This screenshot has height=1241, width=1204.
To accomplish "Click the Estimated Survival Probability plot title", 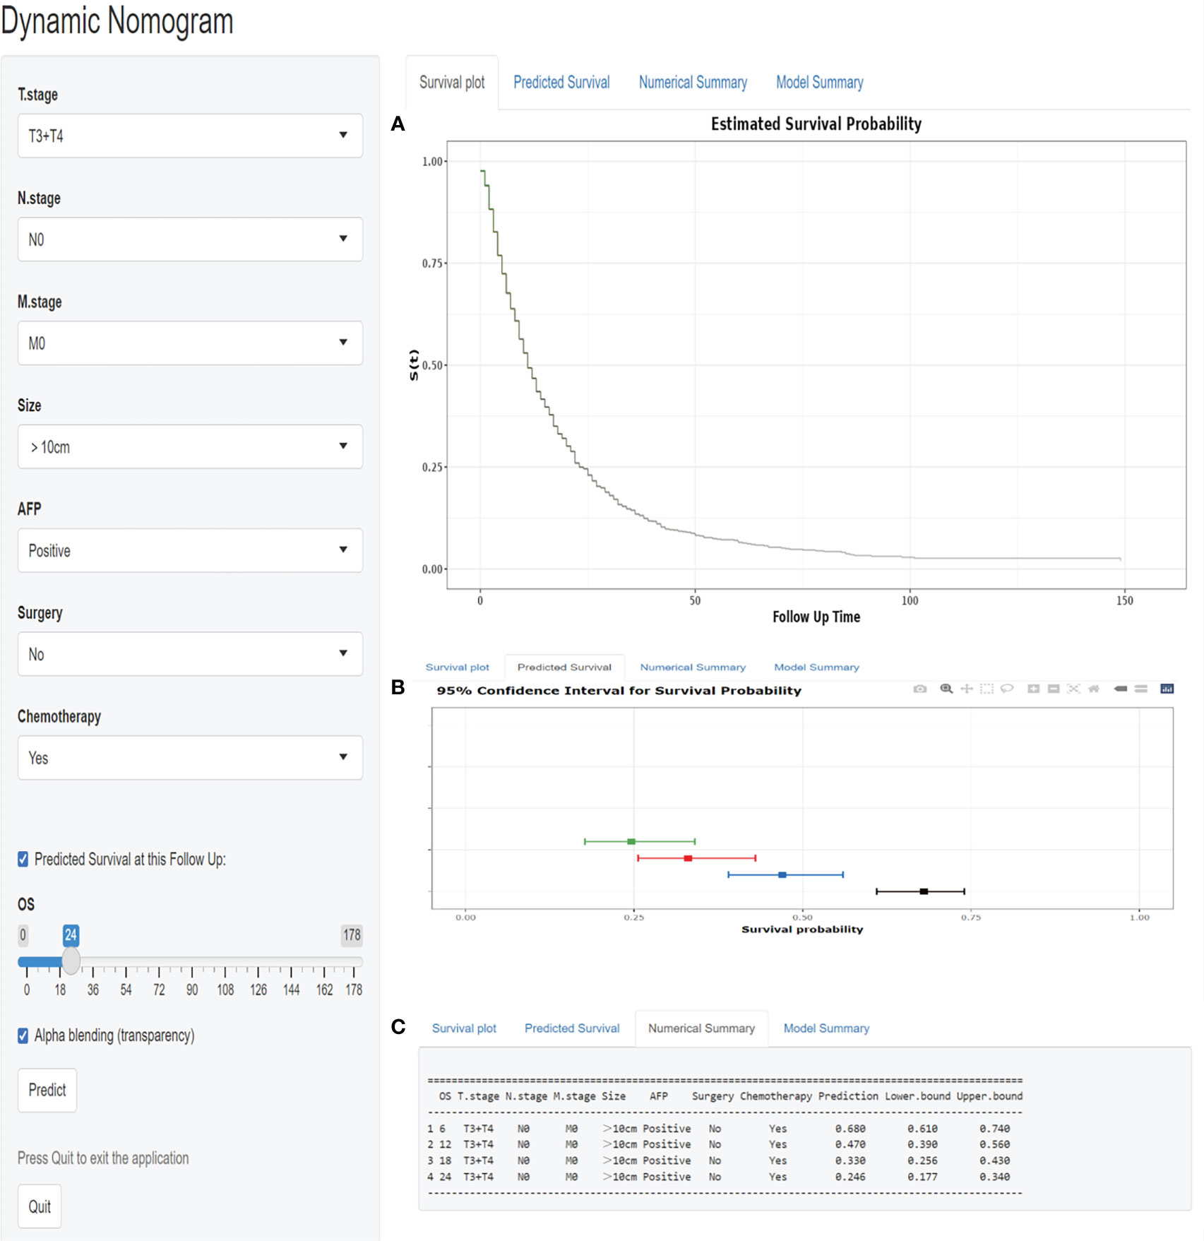I will click(x=816, y=124).
